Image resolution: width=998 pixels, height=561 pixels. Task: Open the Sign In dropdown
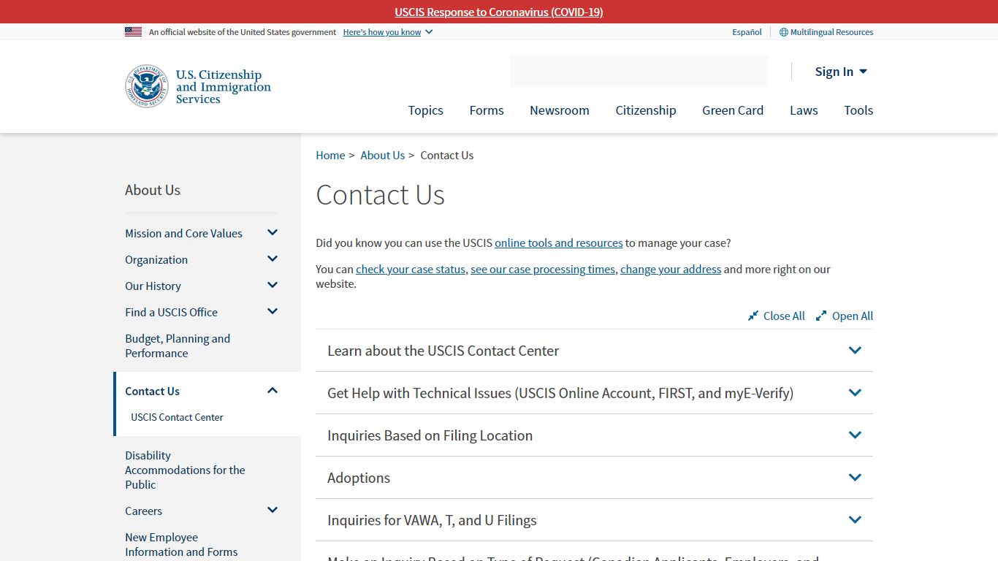click(x=841, y=72)
